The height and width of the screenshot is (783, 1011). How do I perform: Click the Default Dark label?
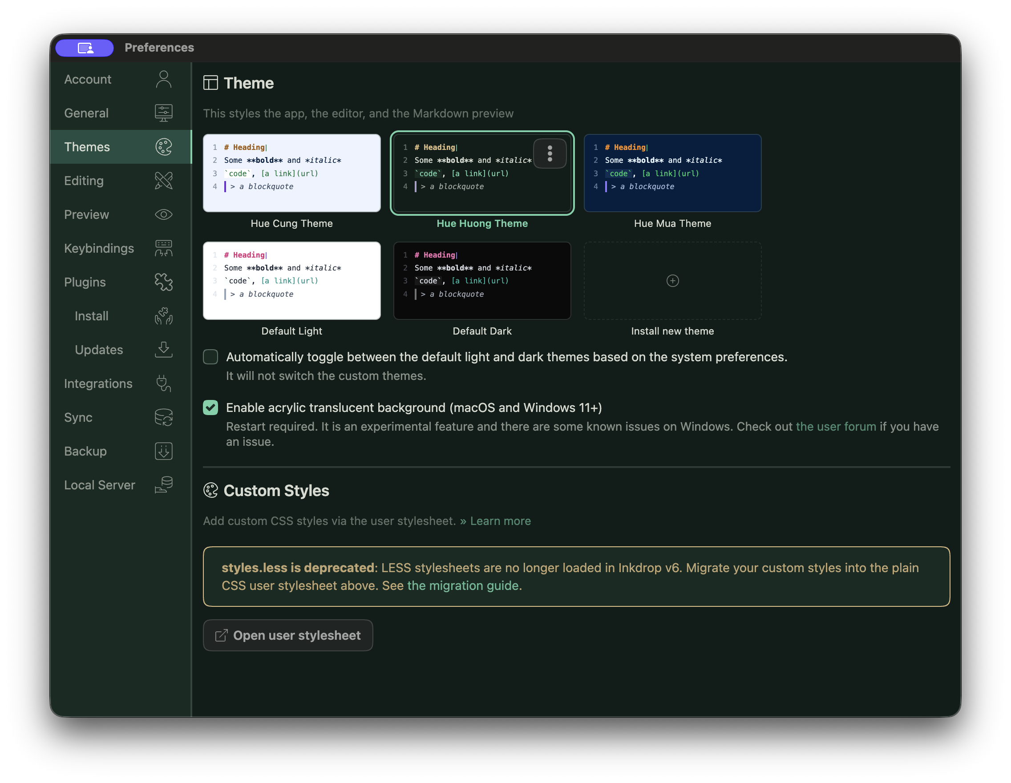[x=482, y=331]
